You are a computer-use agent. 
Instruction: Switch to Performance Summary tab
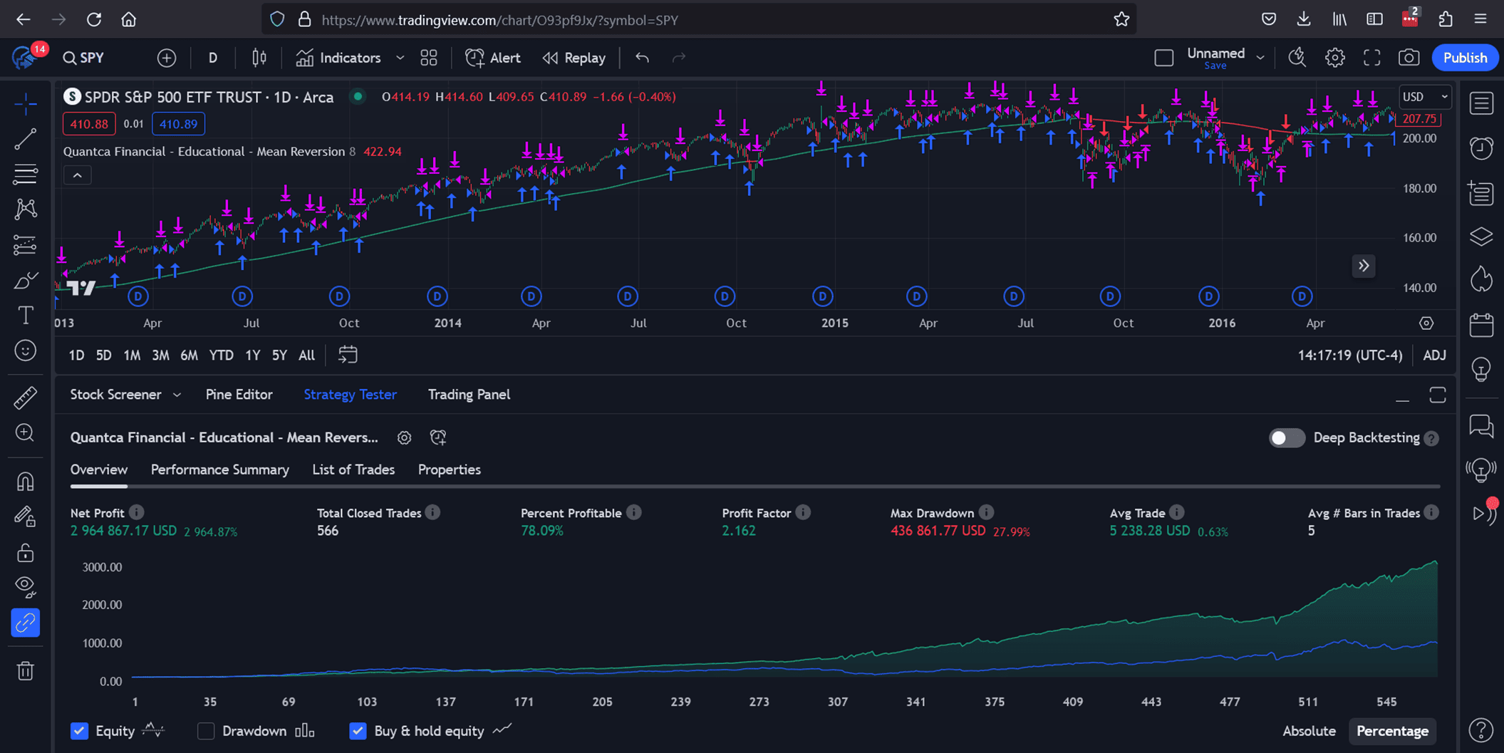tap(219, 469)
